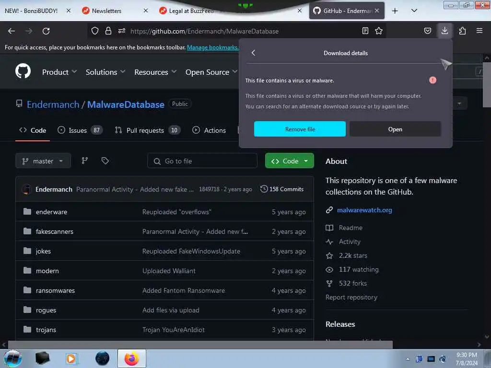Switch to the BonziBUDDY tab

click(x=31, y=11)
